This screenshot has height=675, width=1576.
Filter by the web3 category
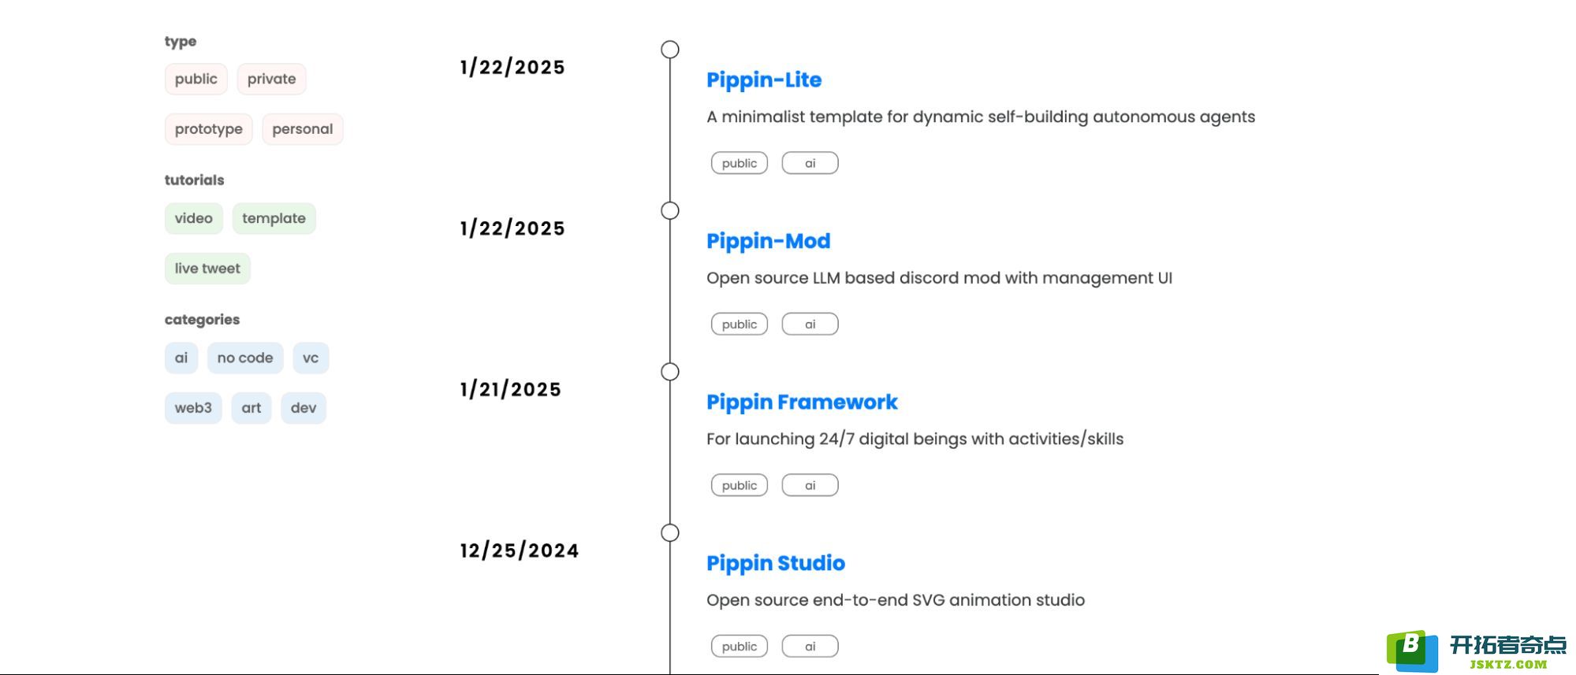coord(193,408)
